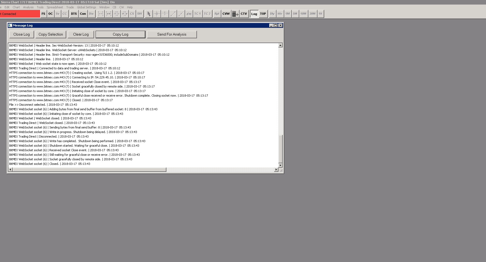This screenshot has width=486, height=262.
Task: Maximize the Message Log window
Action: click(x=276, y=25)
